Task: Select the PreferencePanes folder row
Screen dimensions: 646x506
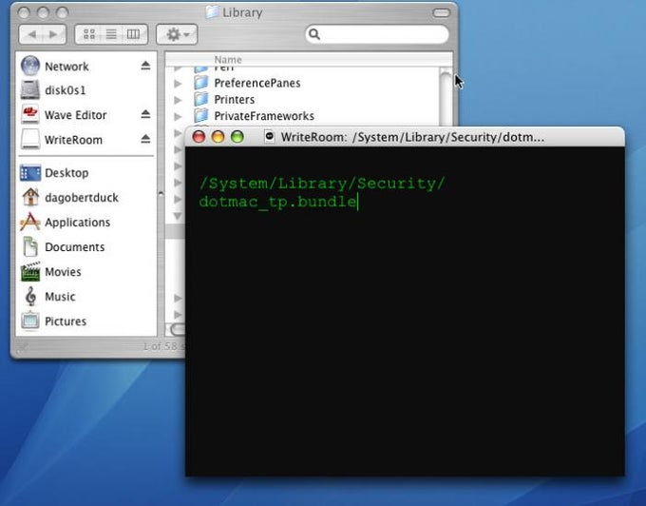Action: tap(303, 83)
